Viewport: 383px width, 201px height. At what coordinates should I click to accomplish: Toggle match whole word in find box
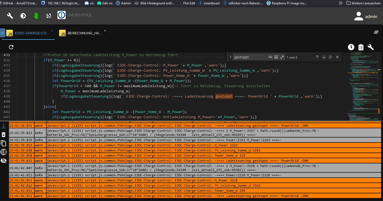coord(276,57)
